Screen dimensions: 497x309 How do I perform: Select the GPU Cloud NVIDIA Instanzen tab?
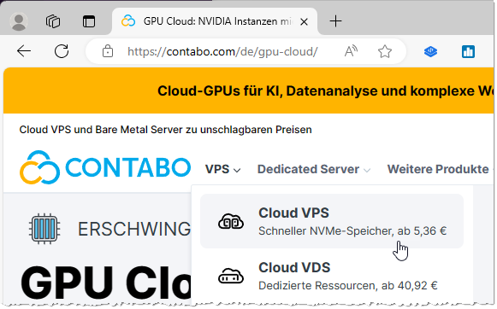tap(215, 21)
